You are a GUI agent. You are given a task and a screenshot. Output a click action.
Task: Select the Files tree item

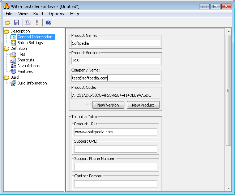(x=21, y=54)
